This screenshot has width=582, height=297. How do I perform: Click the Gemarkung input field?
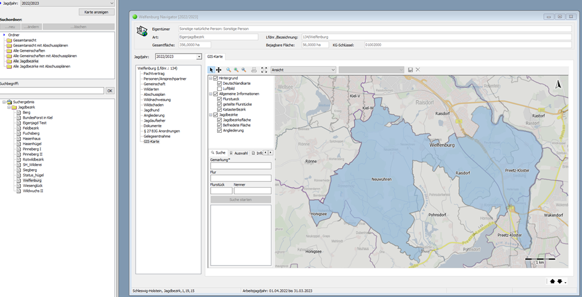click(x=241, y=165)
